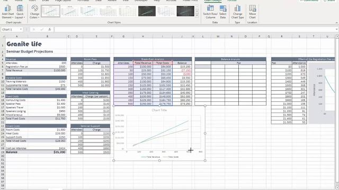Click Cost per Attendee label
This screenshot has height=190, width=339.
(16, 148)
